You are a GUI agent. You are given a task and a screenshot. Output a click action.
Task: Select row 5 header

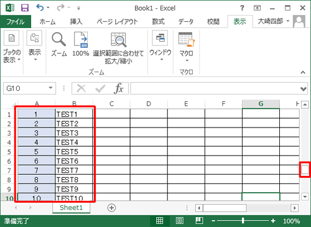[x=9, y=152]
